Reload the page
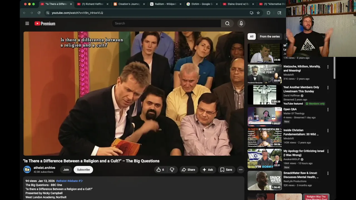The width and height of the screenshot is (356, 200). (x=39, y=13)
